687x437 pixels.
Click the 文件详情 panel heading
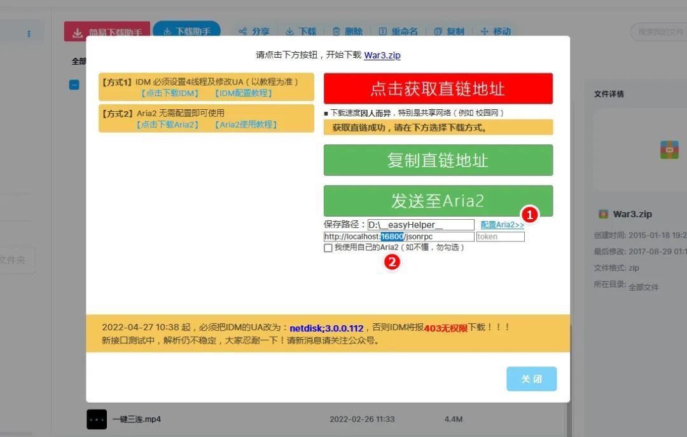click(609, 94)
